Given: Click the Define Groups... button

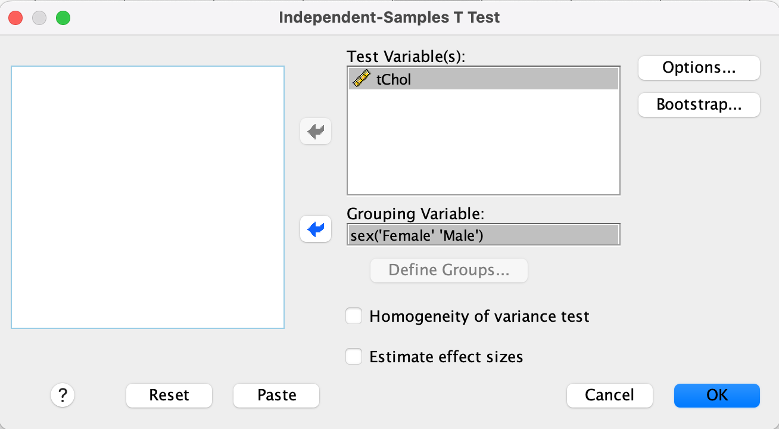Looking at the screenshot, I should click(448, 271).
